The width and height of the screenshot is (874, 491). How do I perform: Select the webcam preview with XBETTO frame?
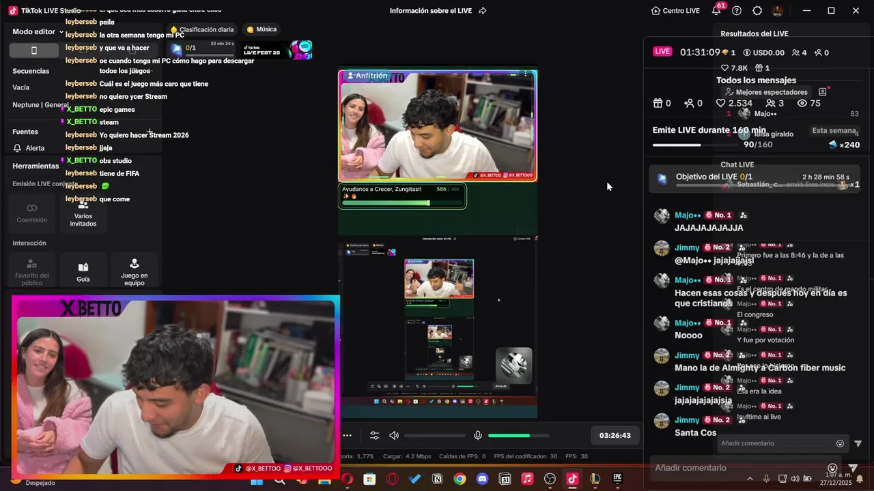pos(175,386)
